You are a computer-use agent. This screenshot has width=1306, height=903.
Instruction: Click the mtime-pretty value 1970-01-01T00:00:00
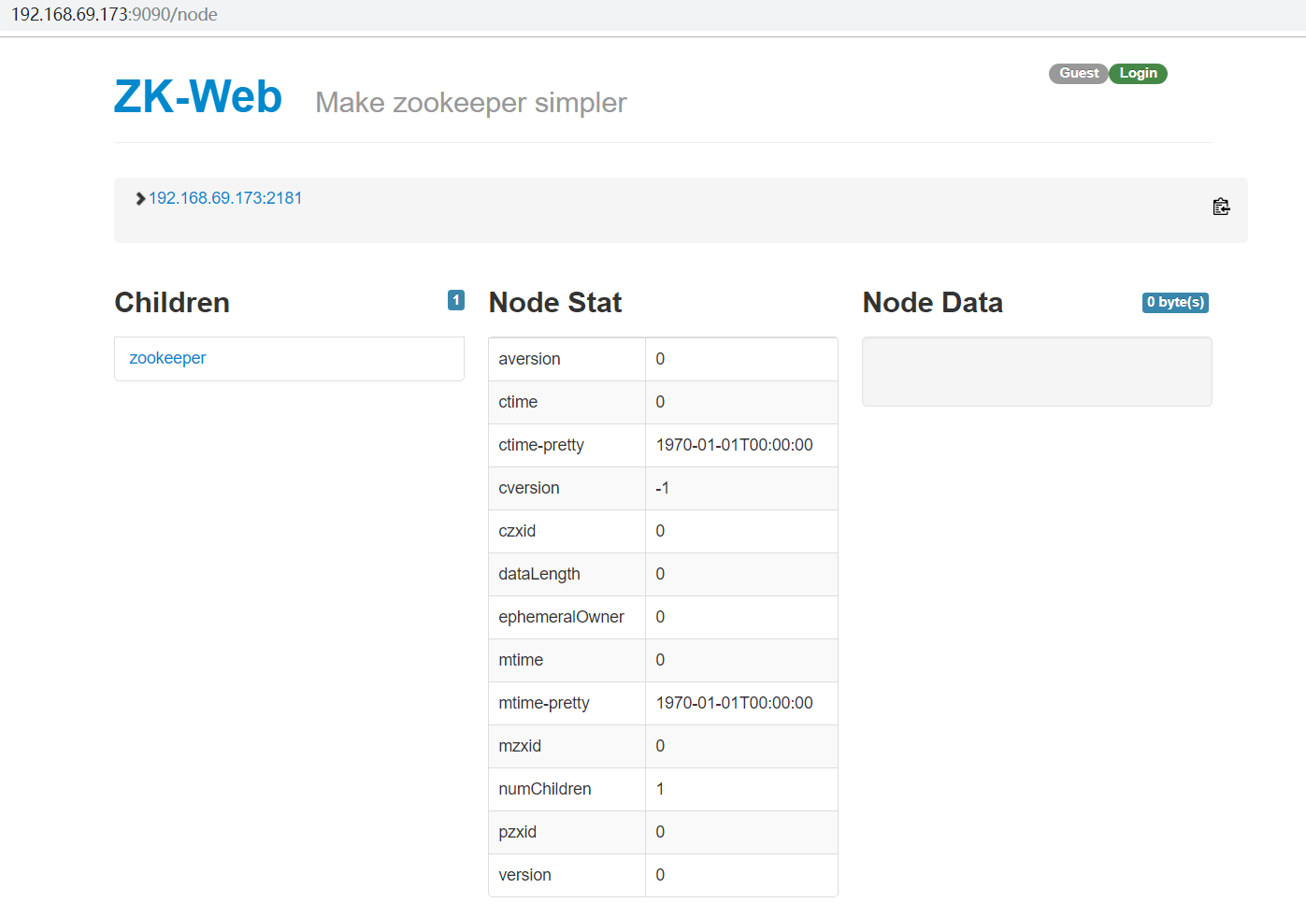click(x=735, y=703)
